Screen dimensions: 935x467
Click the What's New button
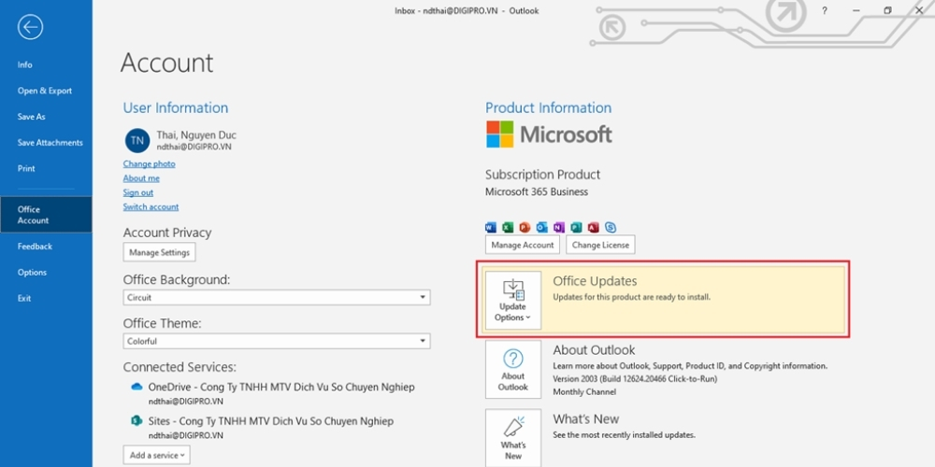coord(512,438)
